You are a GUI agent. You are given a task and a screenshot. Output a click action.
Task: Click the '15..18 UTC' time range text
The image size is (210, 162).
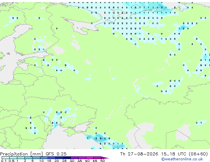(x=174, y=154)
